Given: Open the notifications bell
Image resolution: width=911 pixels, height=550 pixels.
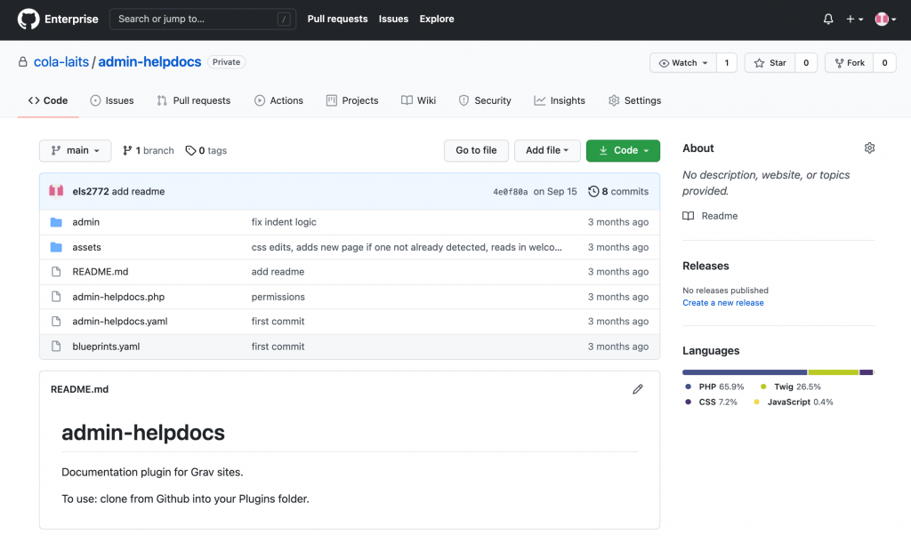Looking at the screenshot, I should click(x=828, y=20).
